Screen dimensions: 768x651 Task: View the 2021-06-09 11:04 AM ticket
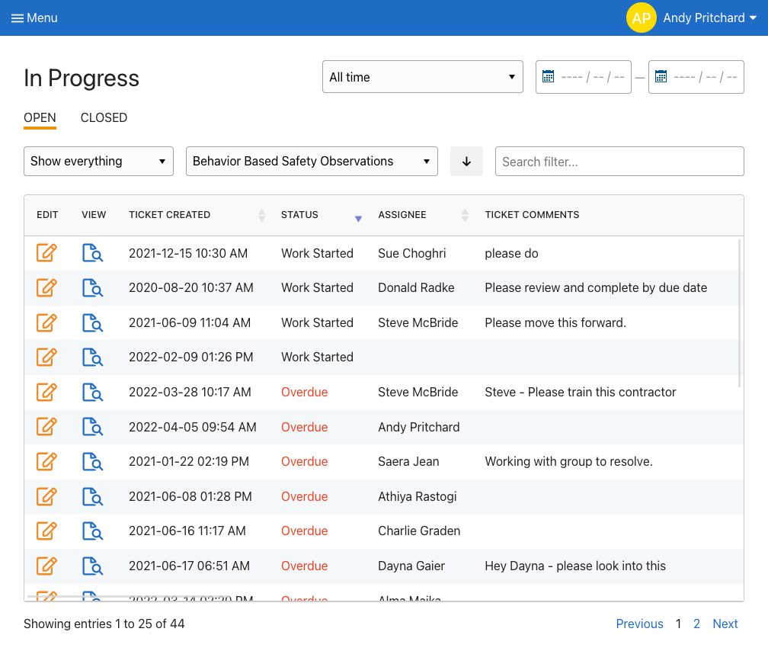click(93, 322)
